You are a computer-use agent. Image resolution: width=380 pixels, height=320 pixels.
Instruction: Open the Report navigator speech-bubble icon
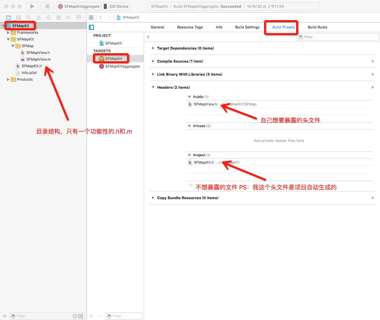click(79, 17)
